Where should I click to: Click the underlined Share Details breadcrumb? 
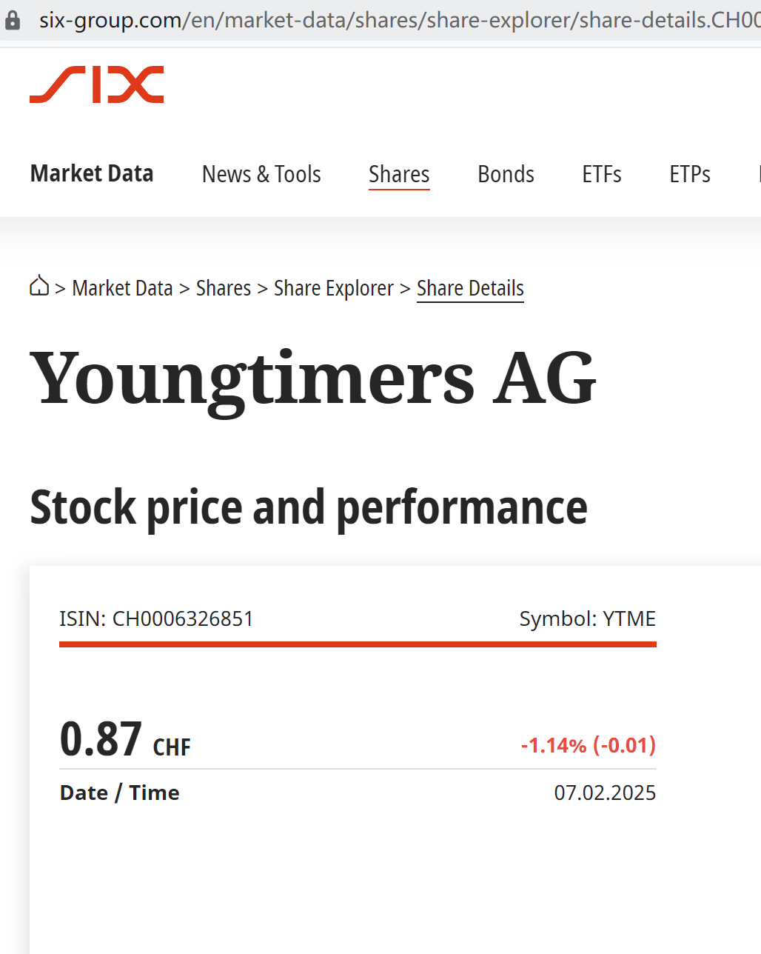coord(470,288)
